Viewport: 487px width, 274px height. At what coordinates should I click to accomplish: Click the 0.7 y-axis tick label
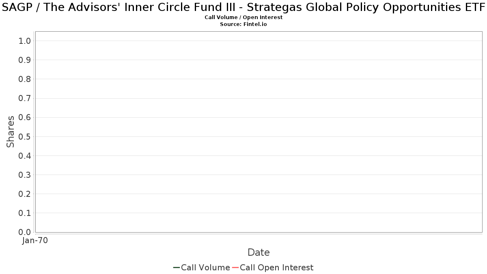pyautogui.click(x=25, y=98)
